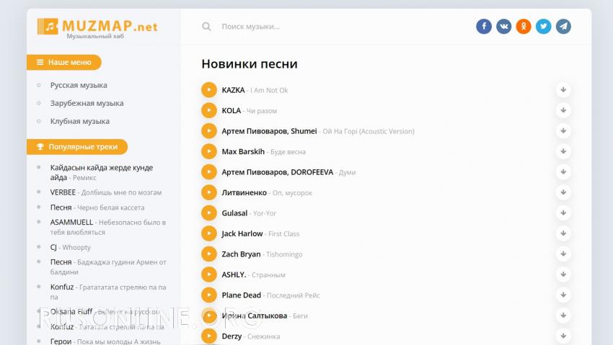The height and width of the screenshot is (345, 613).
Task: Download Plane Dead - Последний Рейс
Action: [563, 295]
